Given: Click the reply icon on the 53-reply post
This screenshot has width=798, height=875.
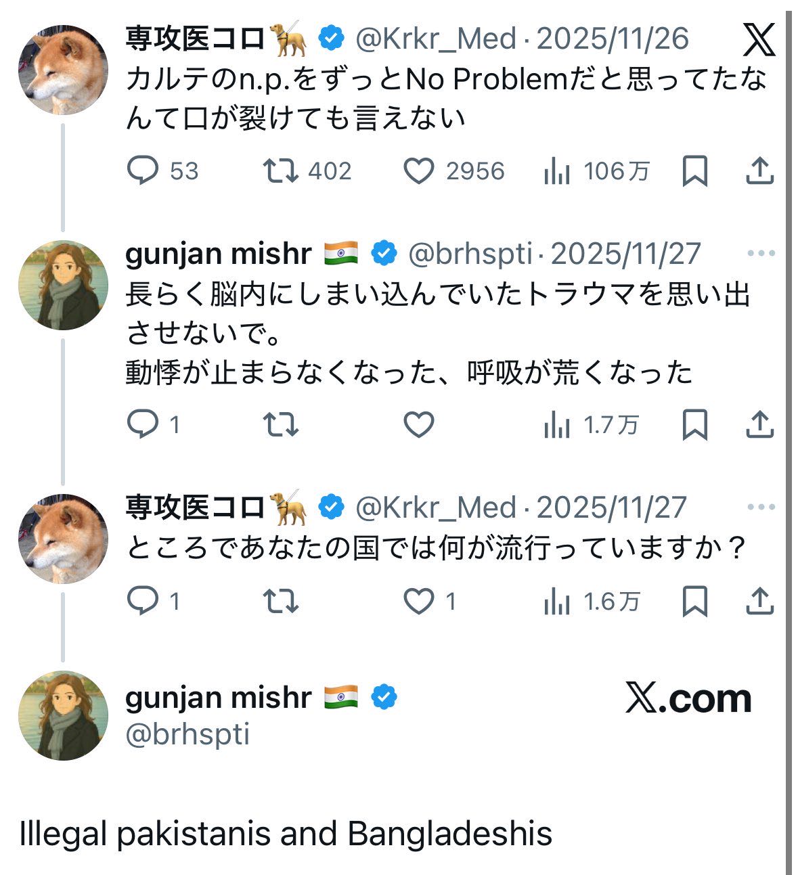Looking at the screenshot, I should pyautogui.click(x=143, y=171).
